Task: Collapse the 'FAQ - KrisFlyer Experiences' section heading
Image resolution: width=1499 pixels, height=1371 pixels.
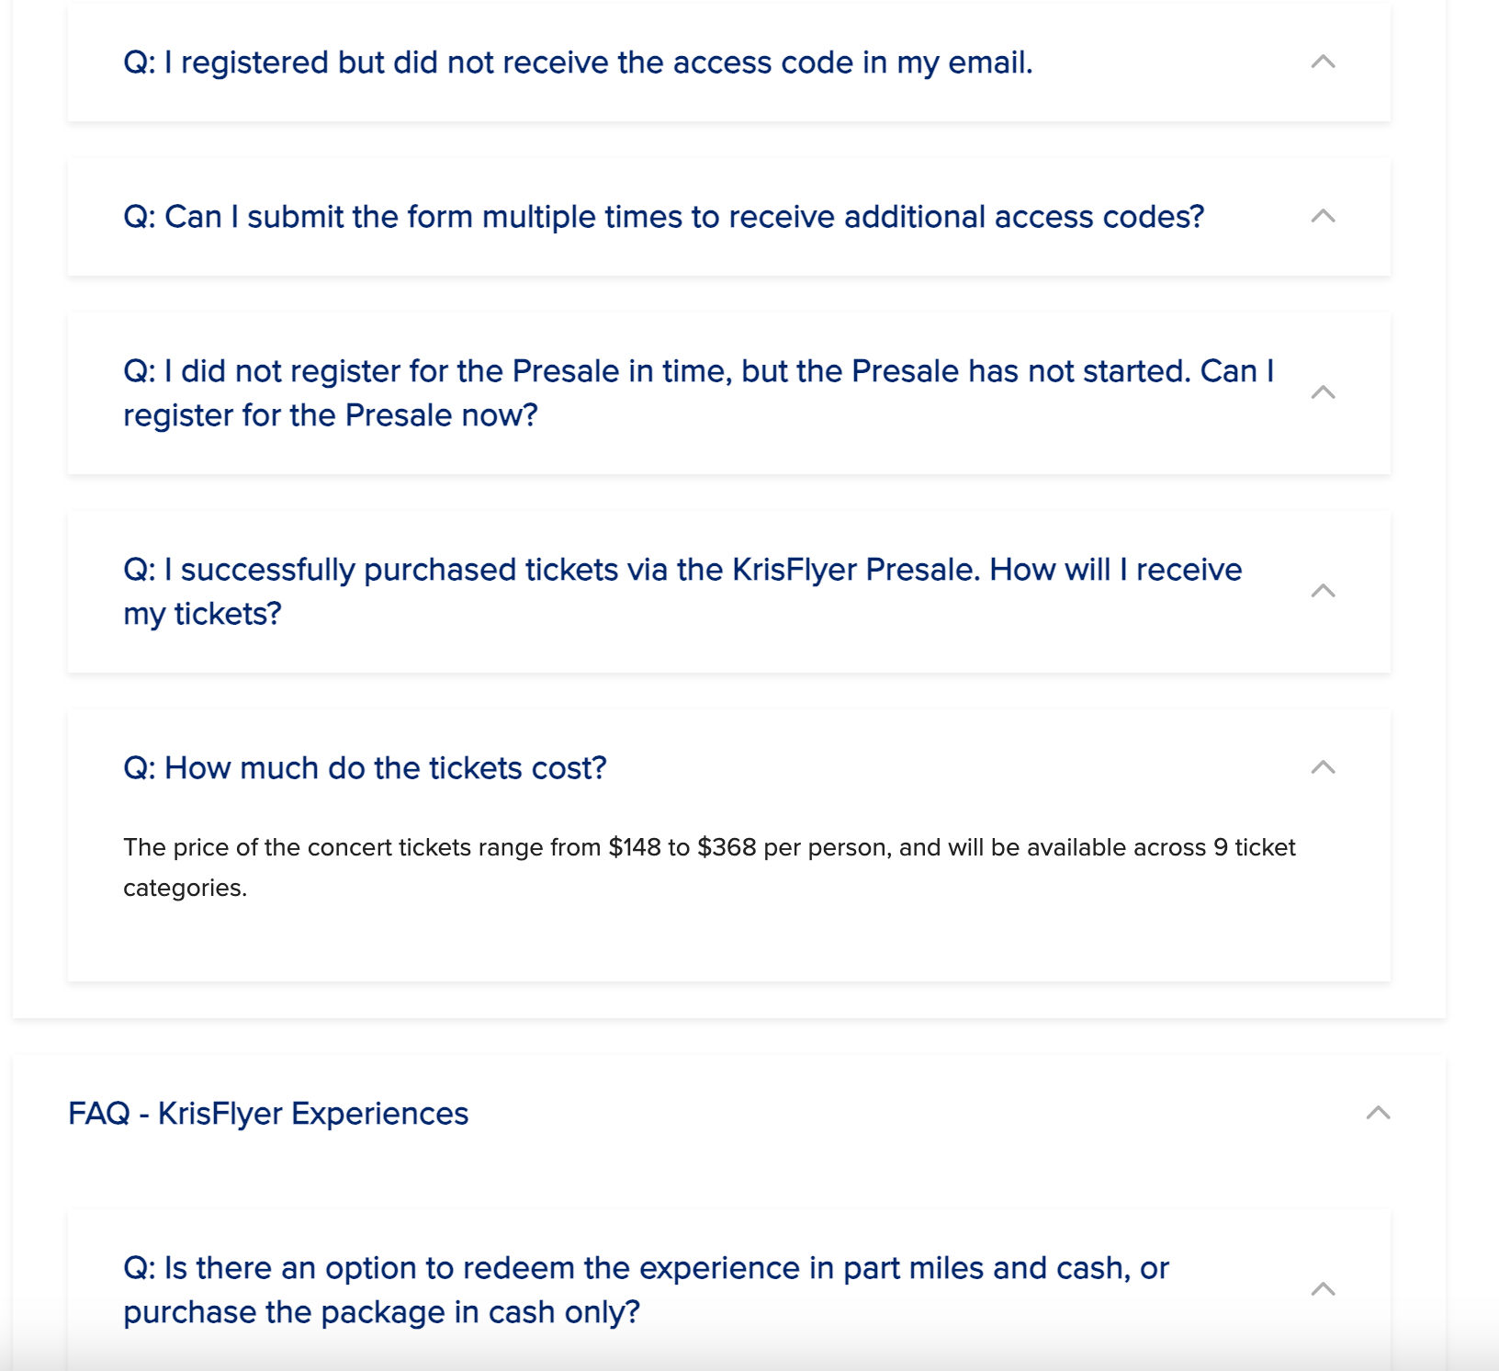Action: pos(268,1114)
